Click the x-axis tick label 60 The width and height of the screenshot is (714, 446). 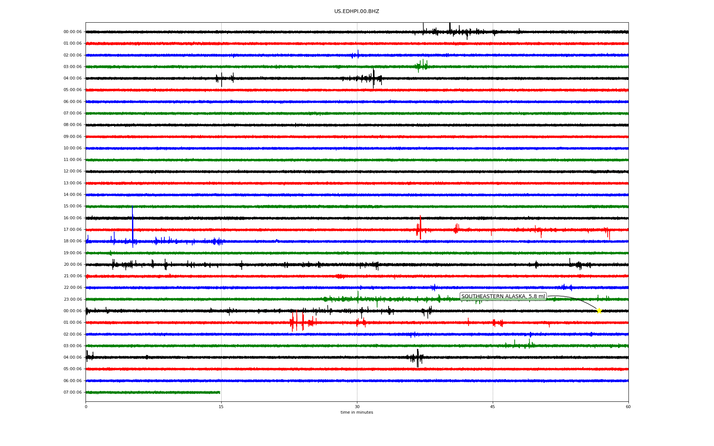point(628,407)
